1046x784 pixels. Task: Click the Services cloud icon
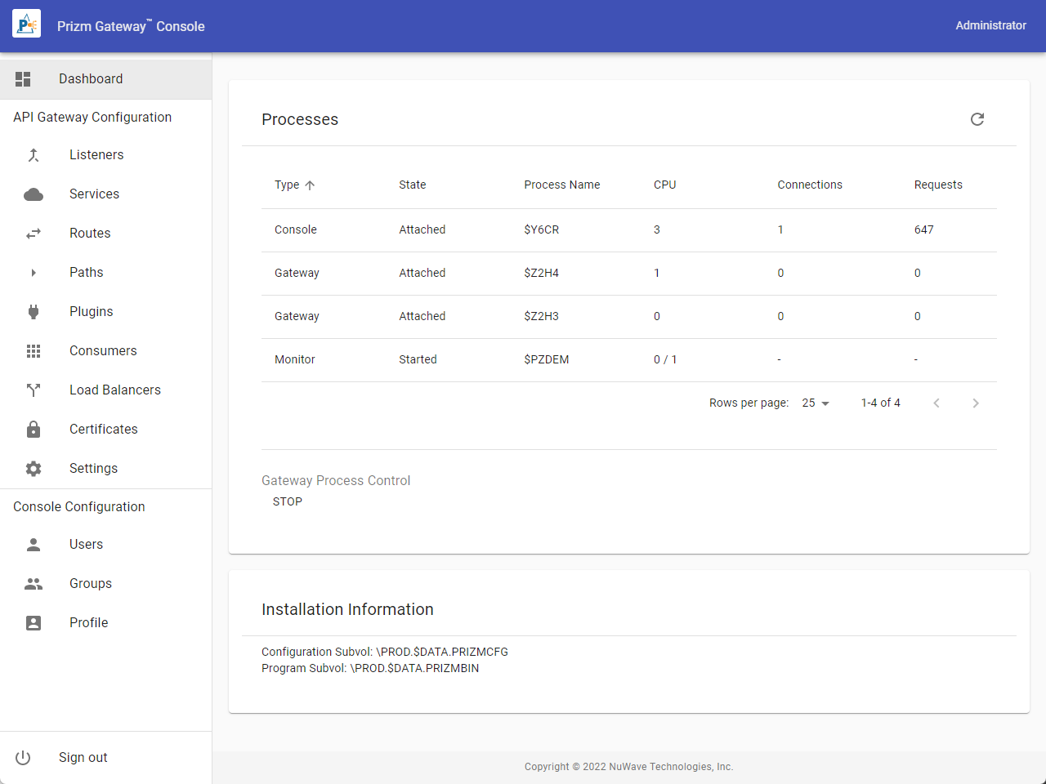tap(34, 194)
